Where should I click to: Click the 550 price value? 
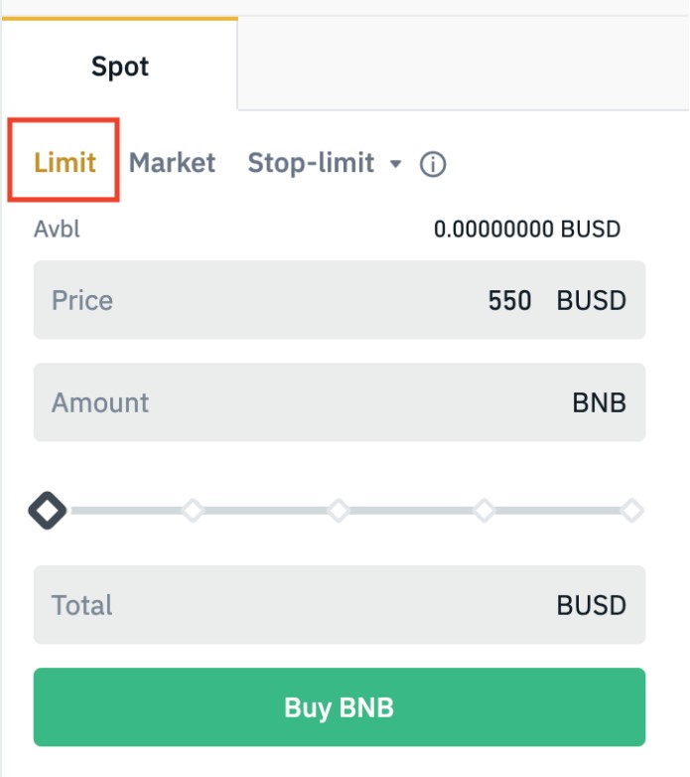(509, 300)
